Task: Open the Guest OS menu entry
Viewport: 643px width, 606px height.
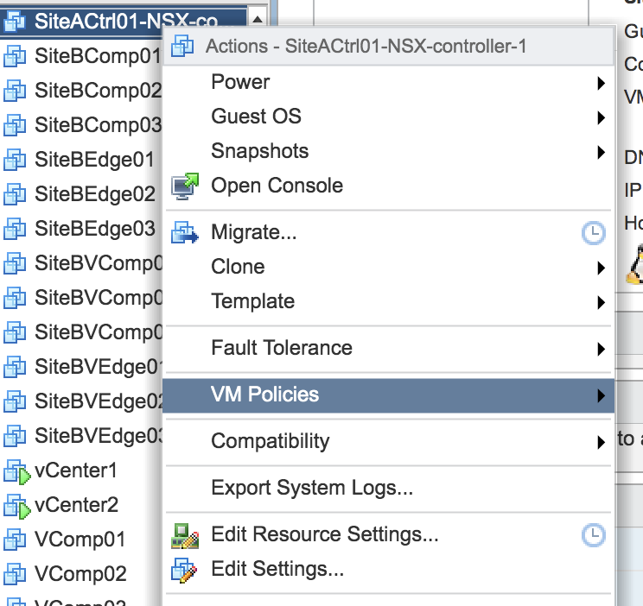Action: (388, 117)
